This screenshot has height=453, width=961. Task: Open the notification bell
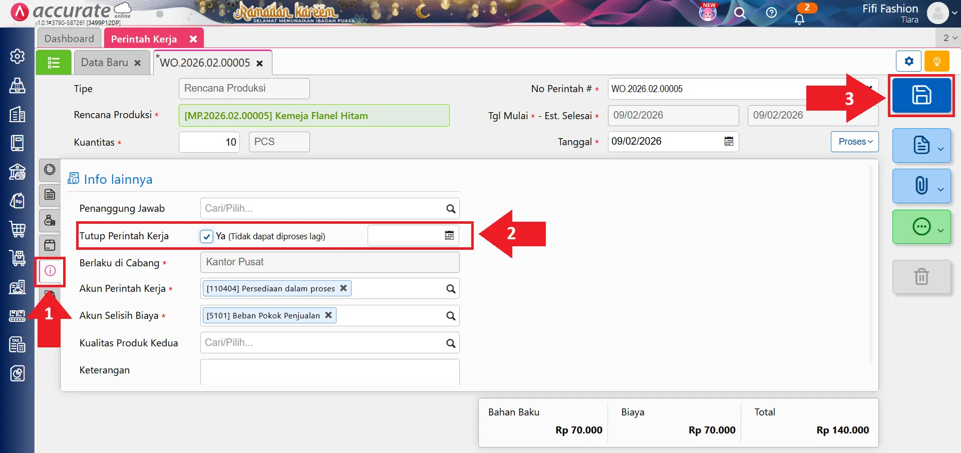tap(799, 19)
